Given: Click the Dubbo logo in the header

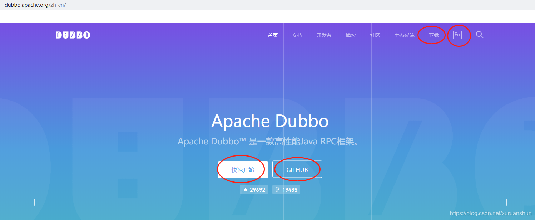Looking at the screenshot, I should click(x=73, y=35).
